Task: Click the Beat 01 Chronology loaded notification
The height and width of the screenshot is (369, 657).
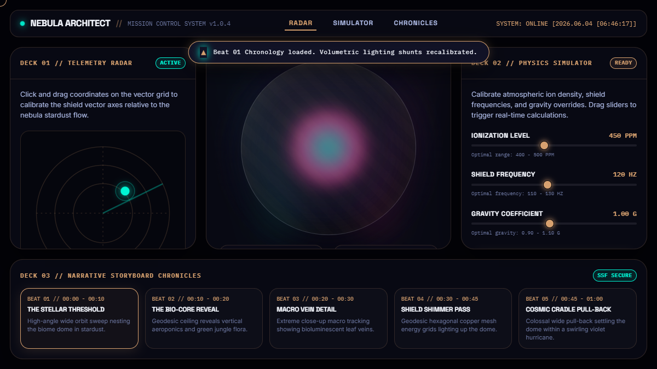Action: (339, 52)
